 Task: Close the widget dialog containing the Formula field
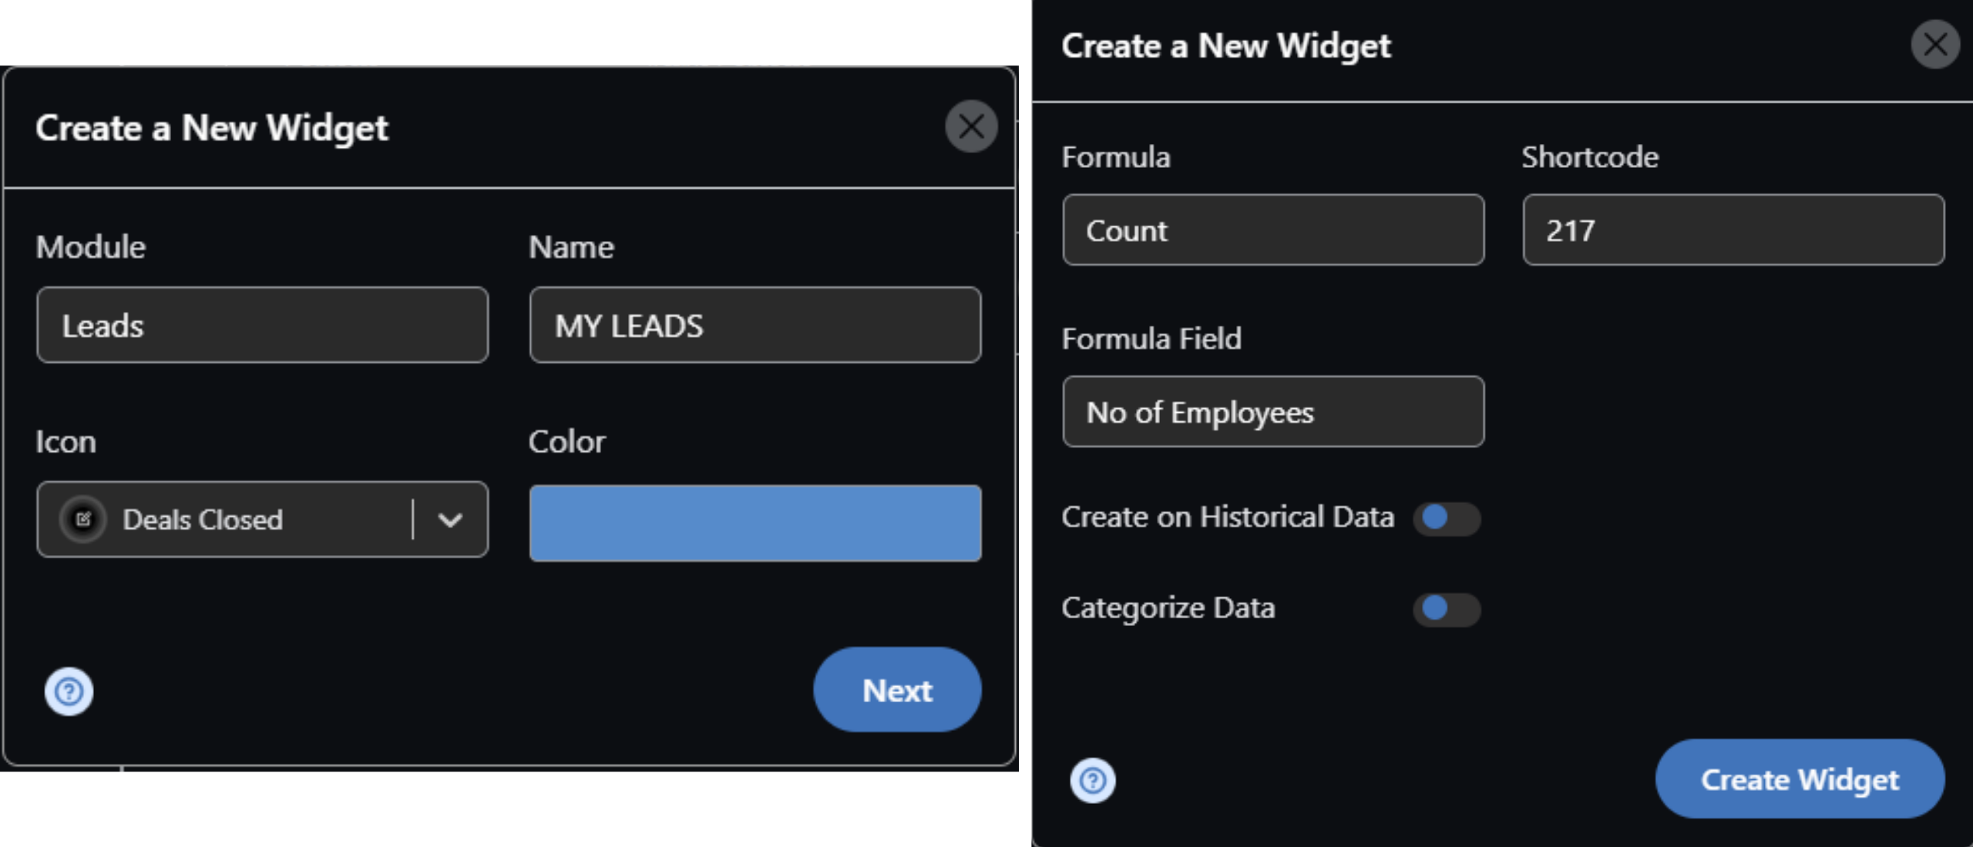tap(1934, 45)
